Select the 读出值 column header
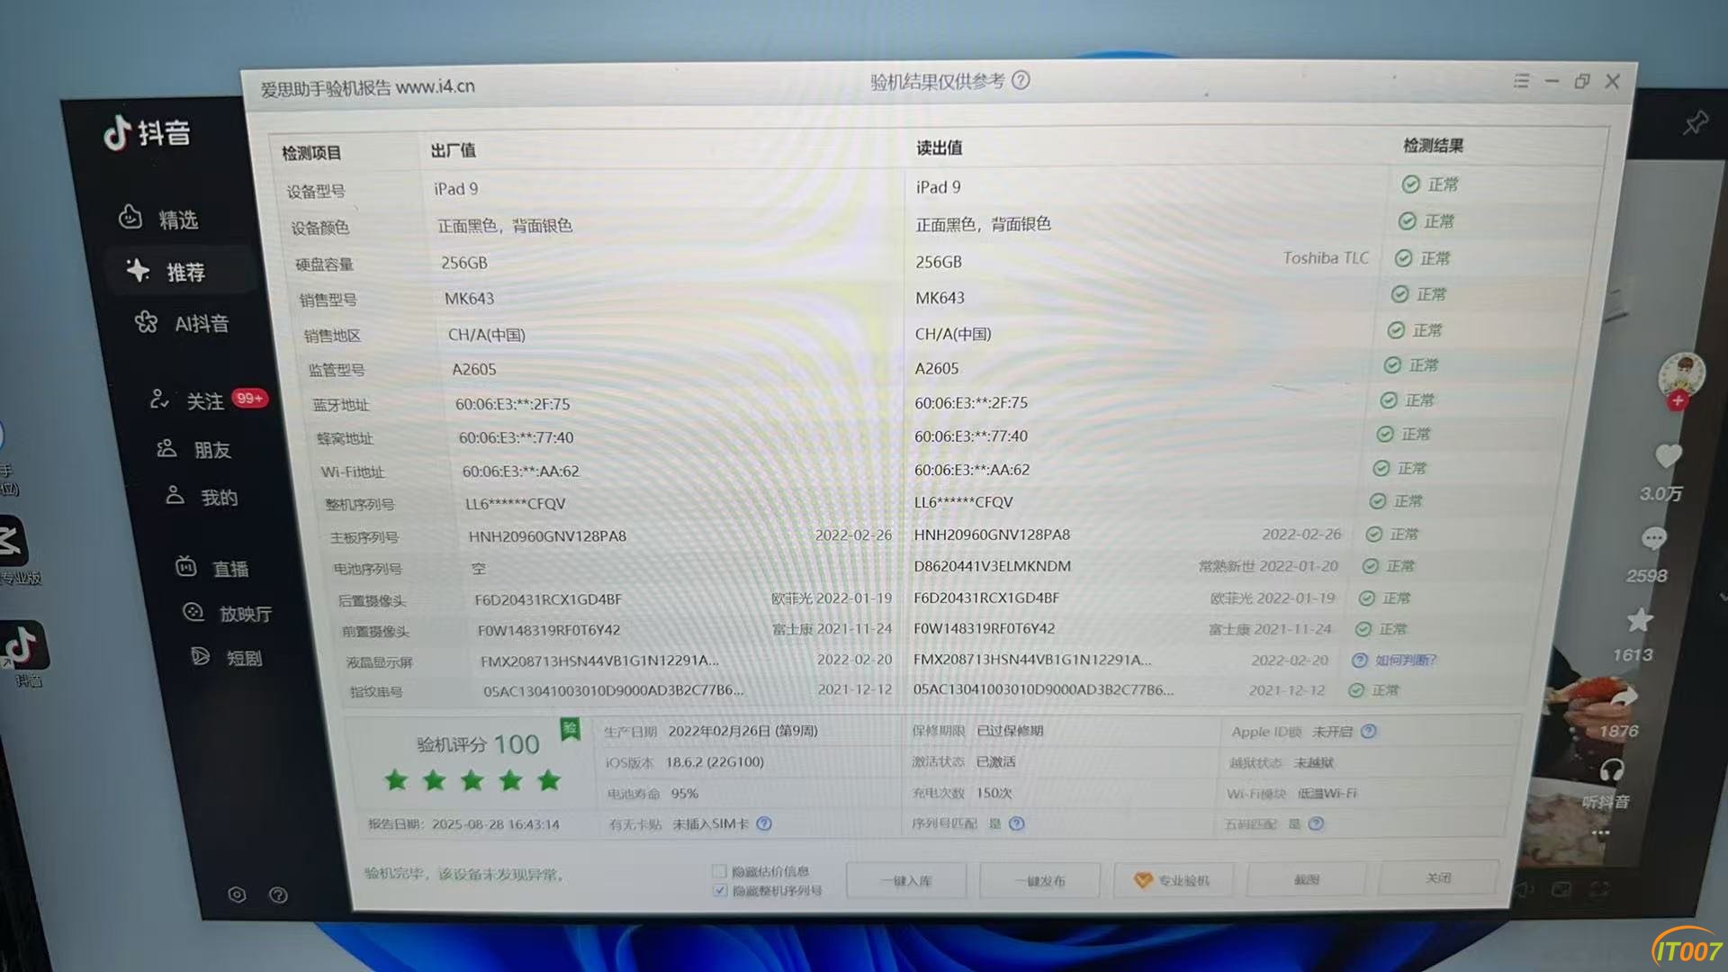Screen dimensions: 1728x972 (939, 148)
